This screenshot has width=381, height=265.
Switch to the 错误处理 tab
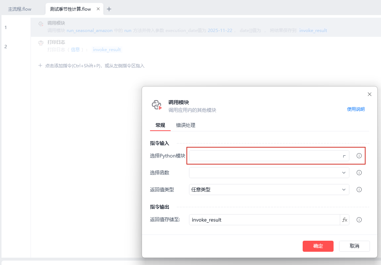186,126
